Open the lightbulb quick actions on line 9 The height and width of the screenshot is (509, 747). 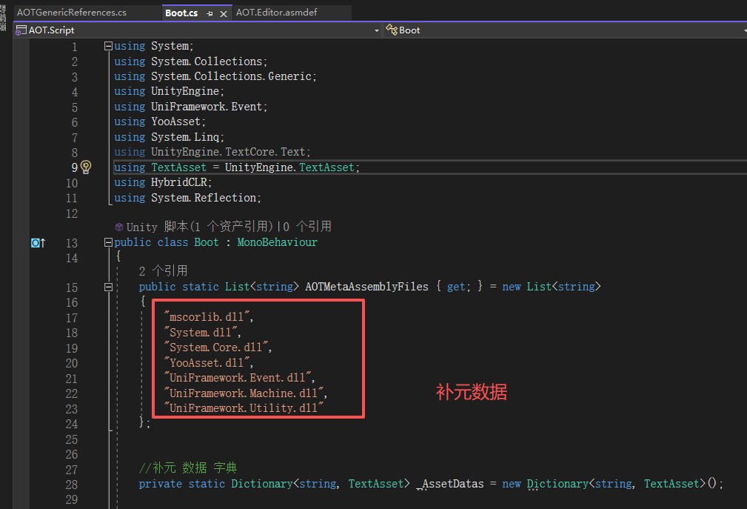86,167
